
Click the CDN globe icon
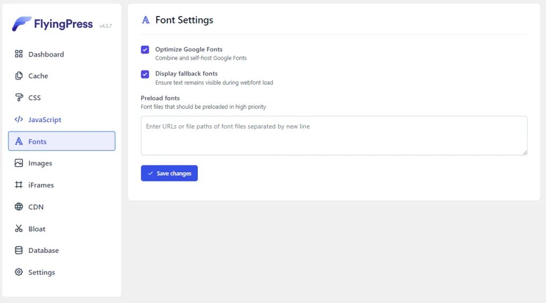pos(19,207)
